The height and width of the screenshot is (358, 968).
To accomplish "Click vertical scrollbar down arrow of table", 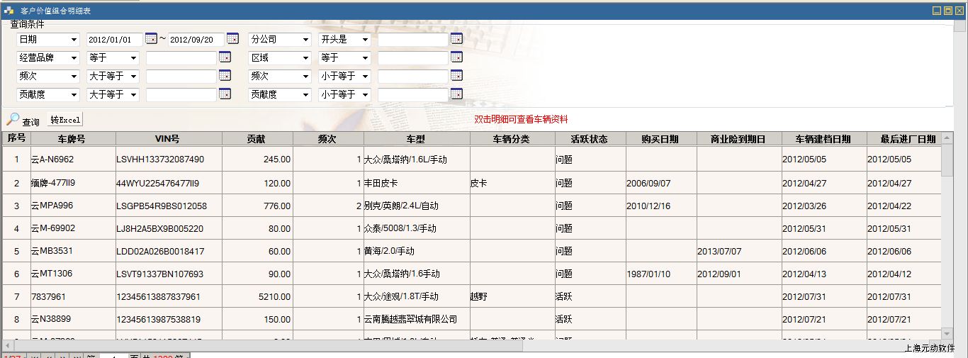I will (x=947, y=333).
